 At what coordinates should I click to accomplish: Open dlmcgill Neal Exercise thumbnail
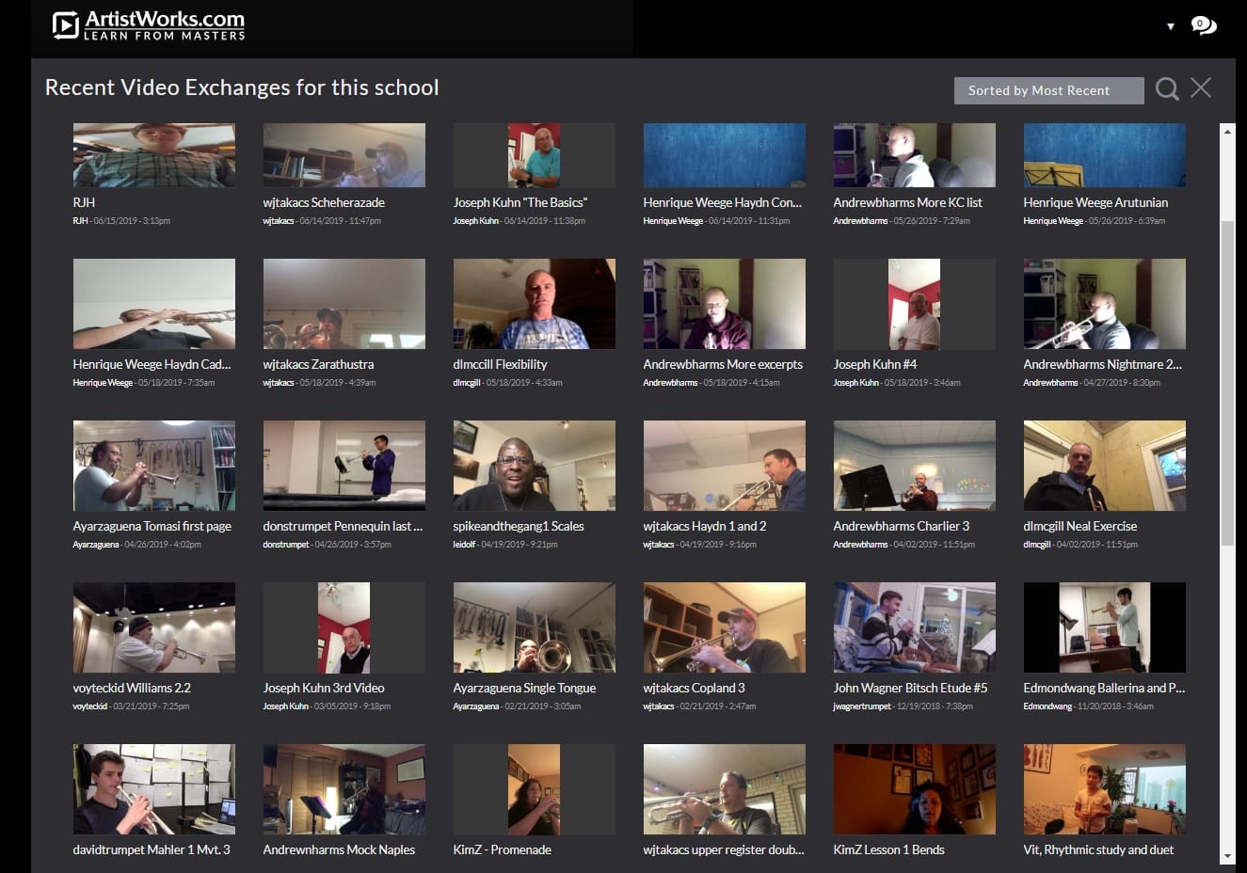pyautogui.click(x=1105, y=466)
